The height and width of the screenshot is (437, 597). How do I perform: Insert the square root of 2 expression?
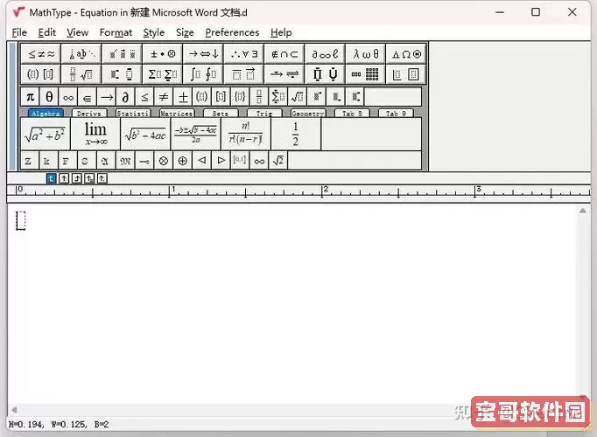278,161
